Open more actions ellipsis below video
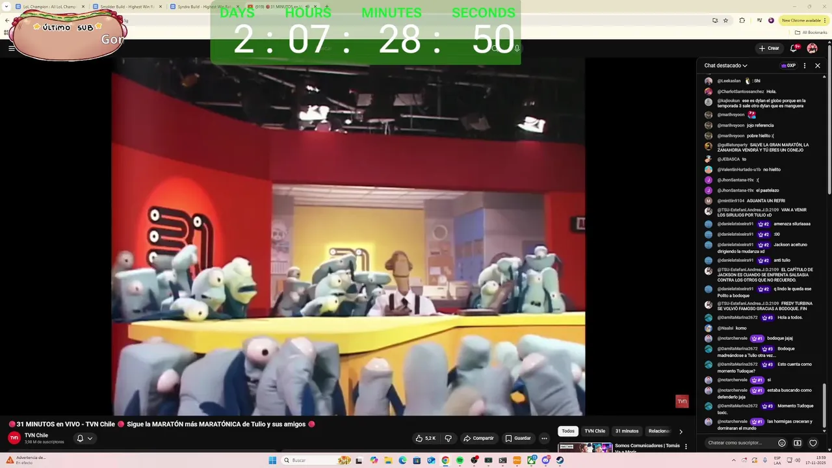832x468 pixels. (545, 438)
